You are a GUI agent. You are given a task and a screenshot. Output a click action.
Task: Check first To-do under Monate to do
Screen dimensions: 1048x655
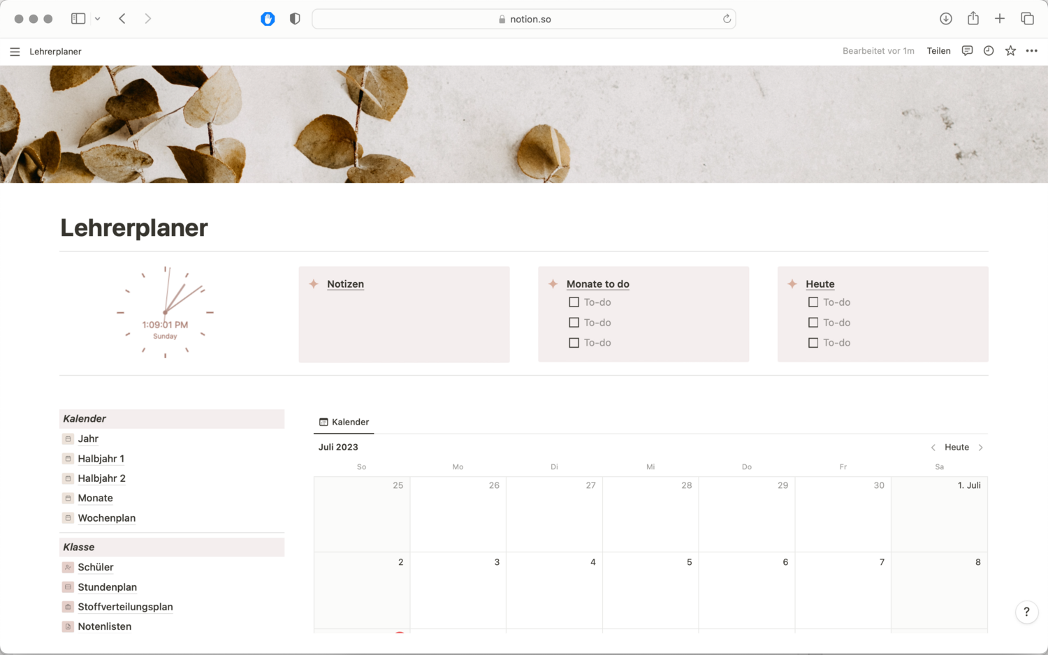tap(574, 302)
